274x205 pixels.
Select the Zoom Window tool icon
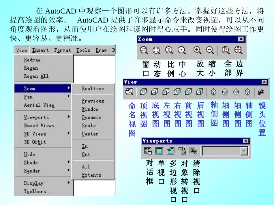tap(144, 50)
